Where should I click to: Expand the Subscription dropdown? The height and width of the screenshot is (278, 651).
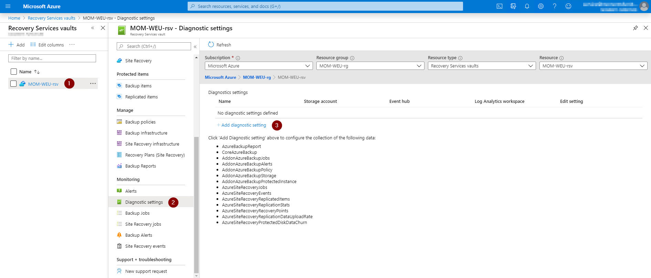click(x=259, y=66)
